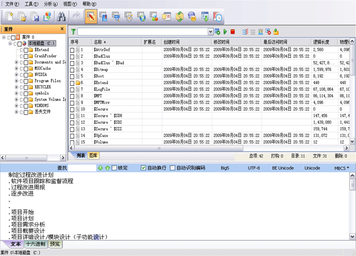Click the greyed refresh arrow icon
Viewport: 356px width, 256px height.
pos(76,16)
